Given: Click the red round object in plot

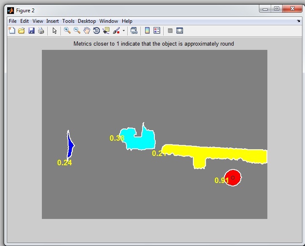Looking at the screenshot, I should coord(233,178).
